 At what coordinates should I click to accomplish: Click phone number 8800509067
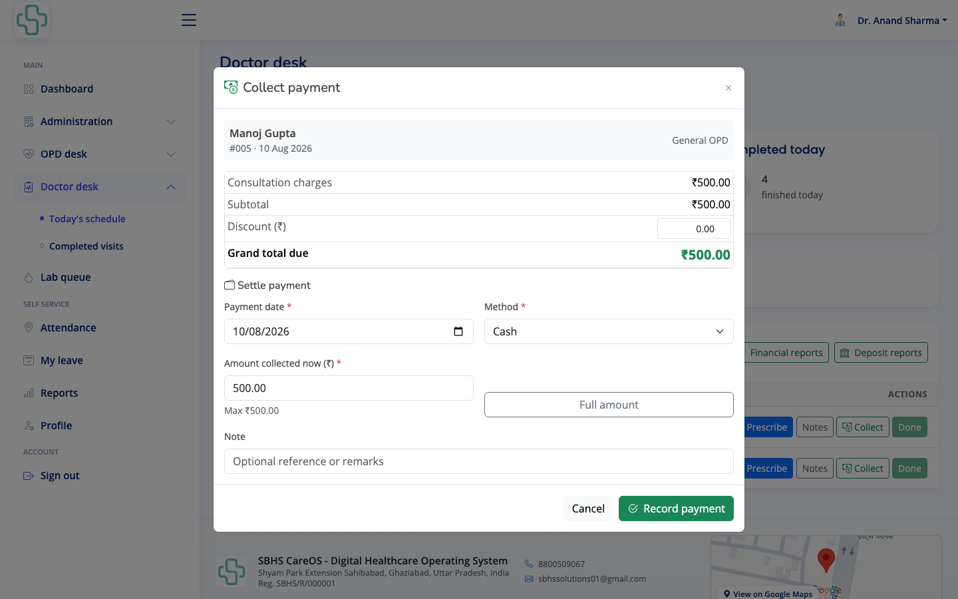point(561,564)
